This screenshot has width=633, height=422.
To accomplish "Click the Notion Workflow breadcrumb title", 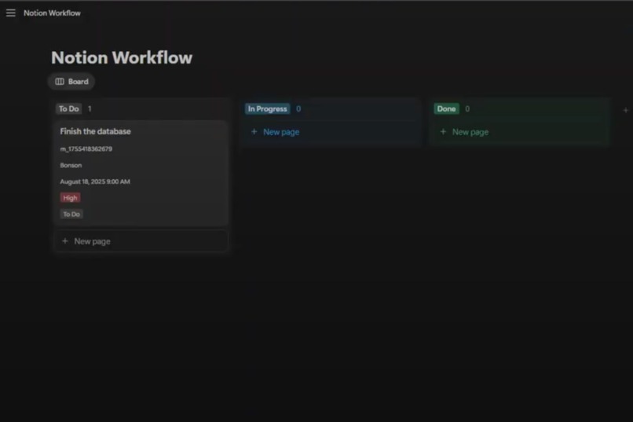I will point(52,13).
